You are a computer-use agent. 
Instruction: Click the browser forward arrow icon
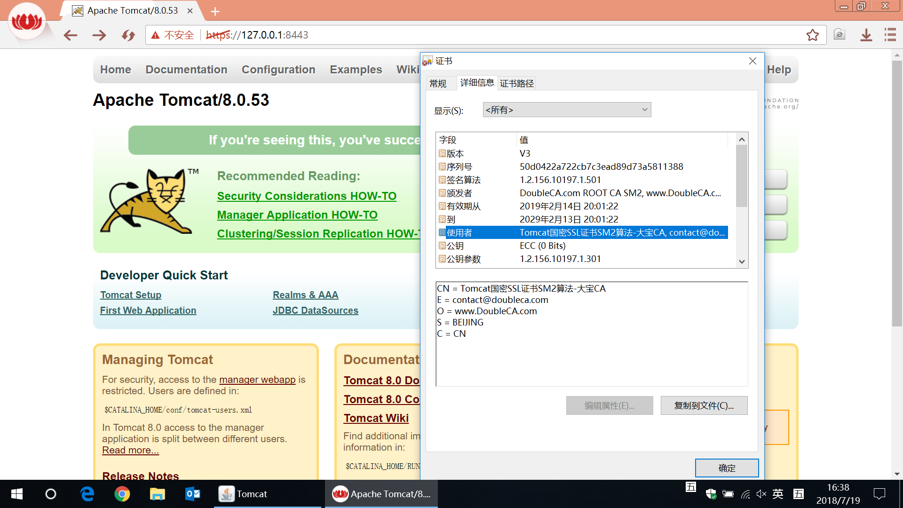pyautogui.click(x=99, y=35)
